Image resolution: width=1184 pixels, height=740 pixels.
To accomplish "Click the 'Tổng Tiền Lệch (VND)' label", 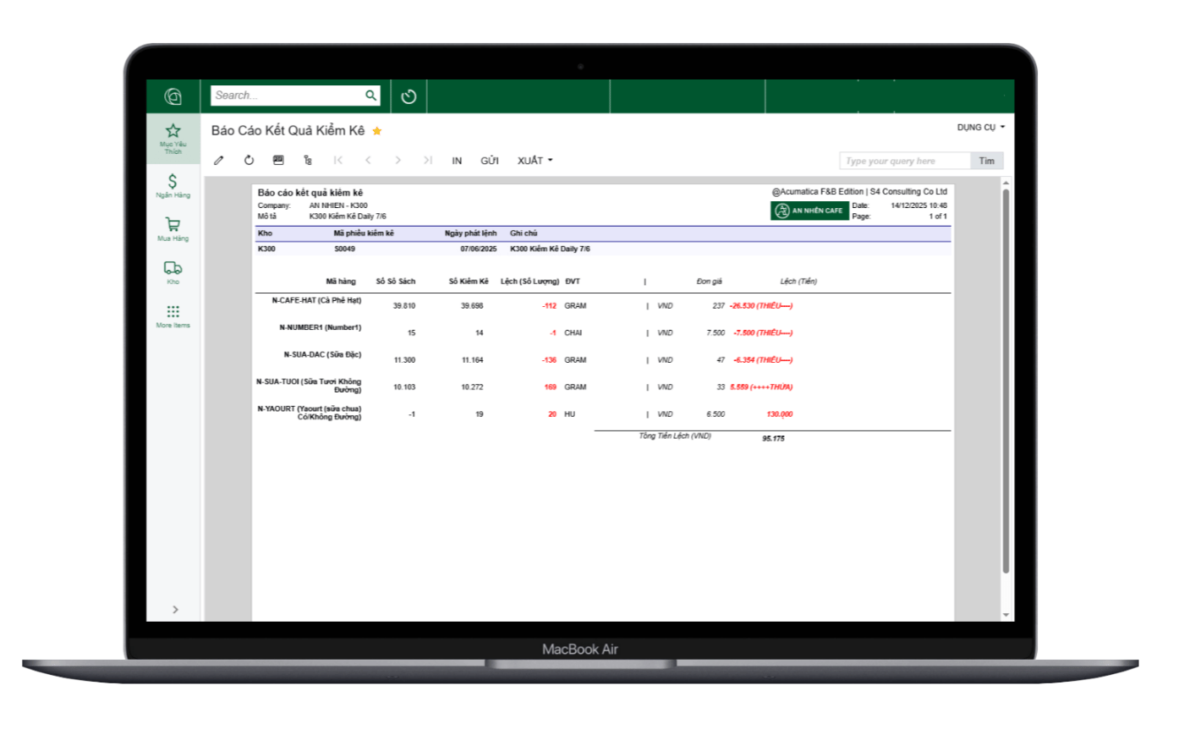I will (675, 436).
